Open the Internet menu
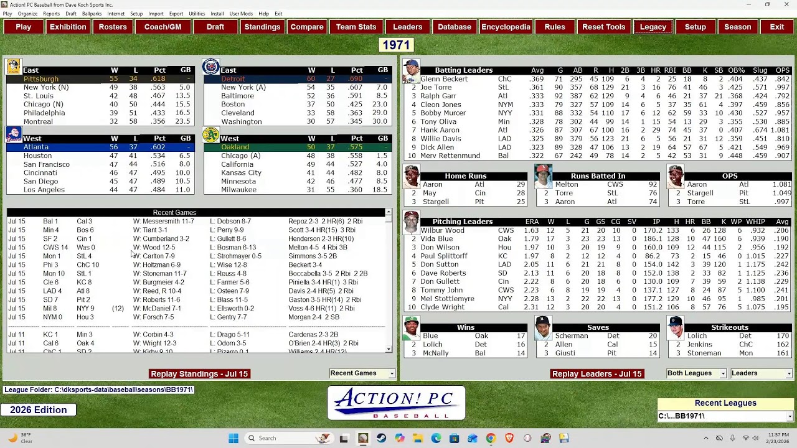Viewport: 797px width, 448px height. click(x=116, y=14)
